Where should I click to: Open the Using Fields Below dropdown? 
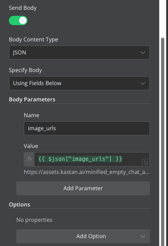point(79,83)
